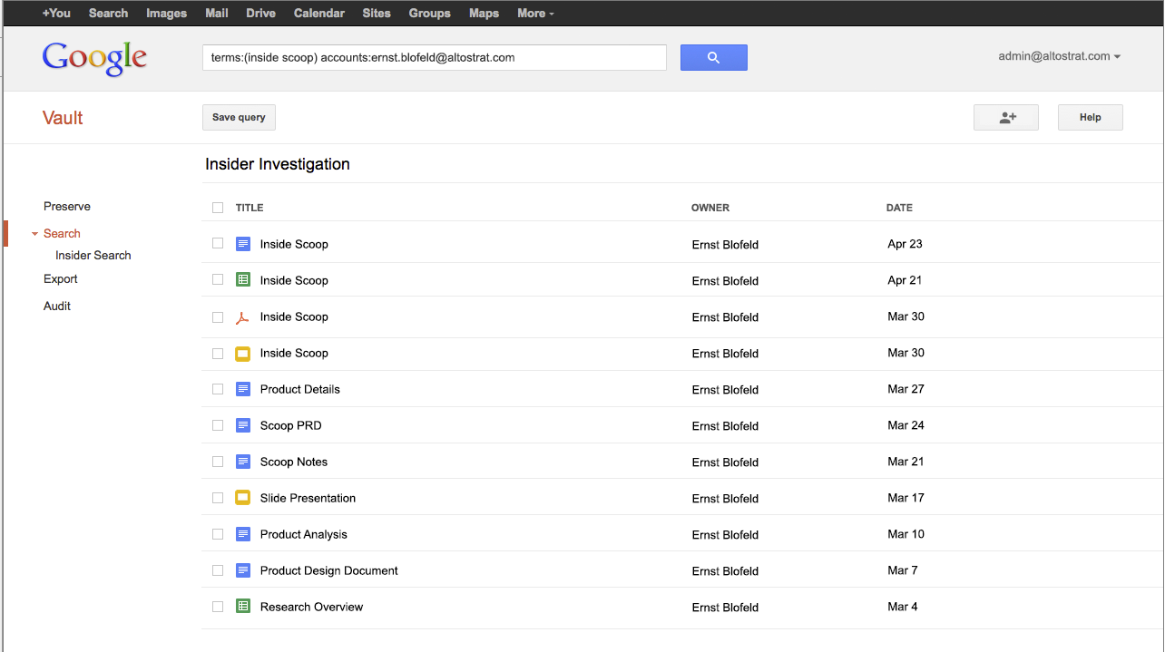1165x652 pixels.
Task: Collapse the Search section in sidebar
Action: pyautogui.click(x=35, y=234)
